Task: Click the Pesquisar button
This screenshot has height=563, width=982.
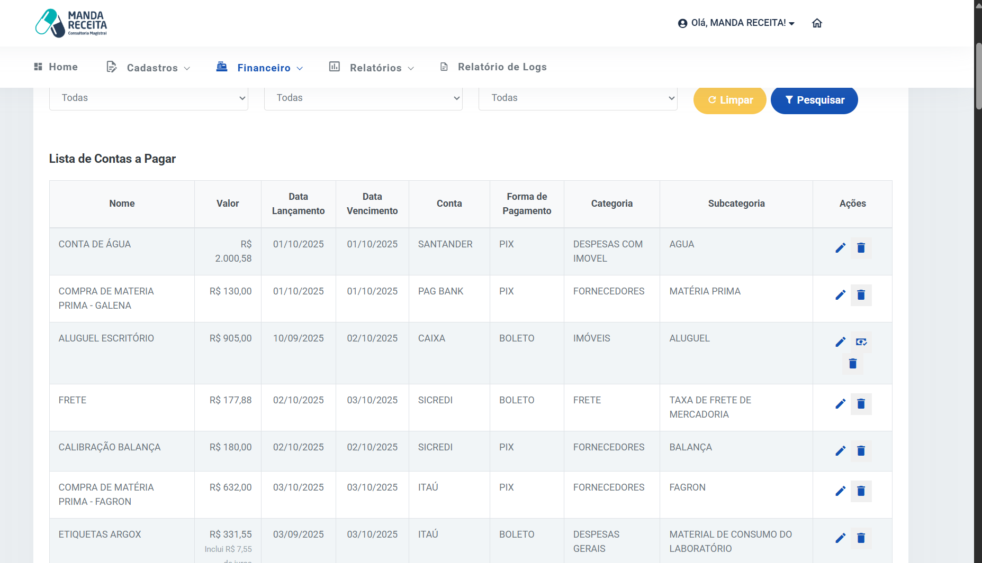Action: coord(814,100)
